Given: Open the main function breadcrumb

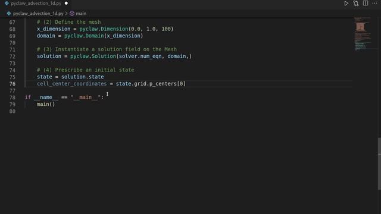Looking at the screenshot, I should 81,14.
